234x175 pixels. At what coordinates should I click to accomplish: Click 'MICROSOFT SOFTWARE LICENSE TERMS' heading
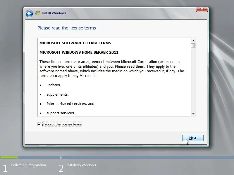pos(75,43)
